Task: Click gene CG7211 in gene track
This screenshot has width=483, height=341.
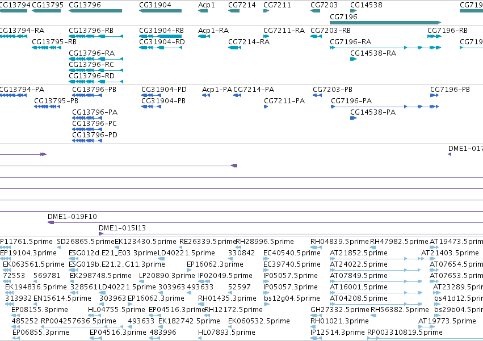Action: coord(266,11)
